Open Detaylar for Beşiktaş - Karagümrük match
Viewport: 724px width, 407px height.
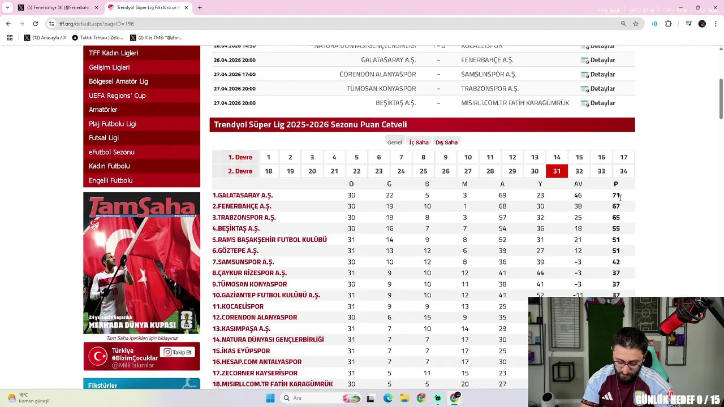coord(598,103)
